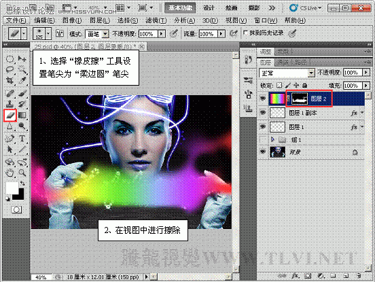
Task: Select the Zoom tool
Action: (22, 173)
